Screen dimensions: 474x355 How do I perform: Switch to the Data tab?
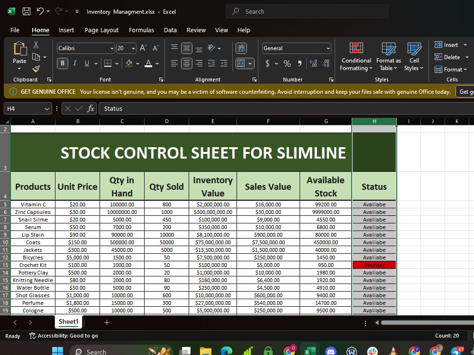click(x=170, y=30)
